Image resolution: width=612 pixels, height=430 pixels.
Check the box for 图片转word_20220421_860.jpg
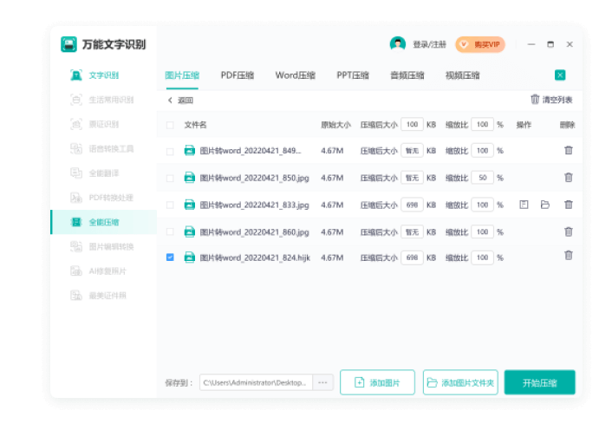[170, 231]
